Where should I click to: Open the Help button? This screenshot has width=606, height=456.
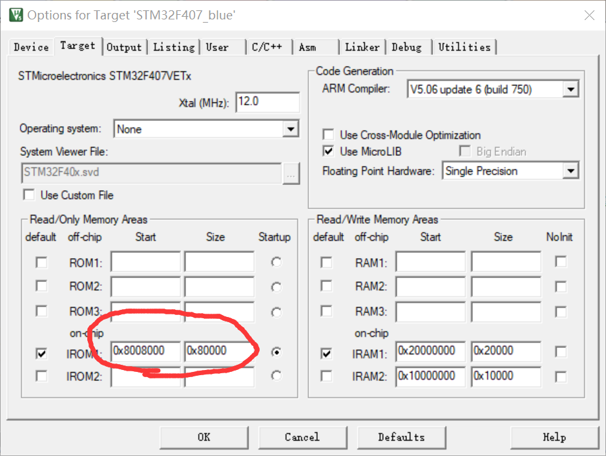[554, 437]
